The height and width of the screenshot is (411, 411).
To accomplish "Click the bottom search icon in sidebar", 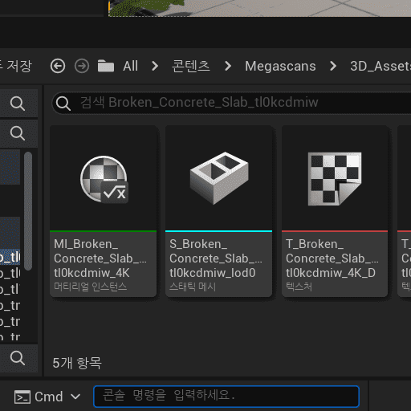I will 18,358.
